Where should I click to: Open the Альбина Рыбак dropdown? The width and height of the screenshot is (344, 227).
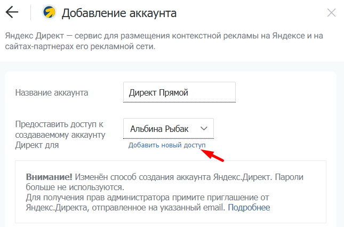169,129
